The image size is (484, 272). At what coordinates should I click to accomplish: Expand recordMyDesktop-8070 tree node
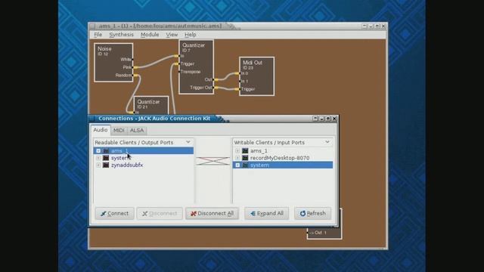pyautogui.click(x=237, y=158)
